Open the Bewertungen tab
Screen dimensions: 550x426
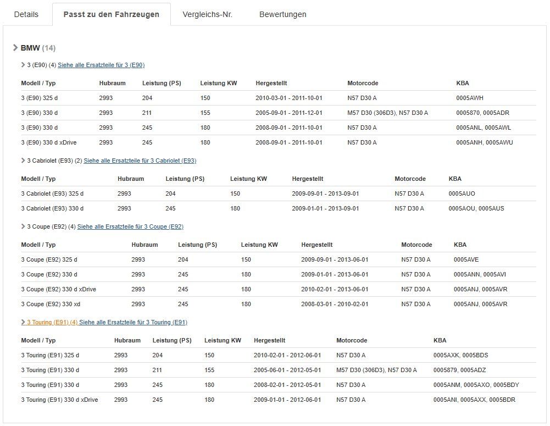click(283, 14)
